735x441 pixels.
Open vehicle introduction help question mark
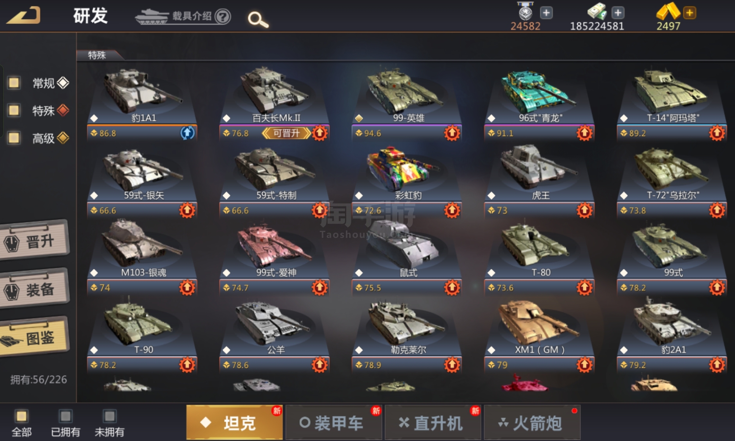223,16
